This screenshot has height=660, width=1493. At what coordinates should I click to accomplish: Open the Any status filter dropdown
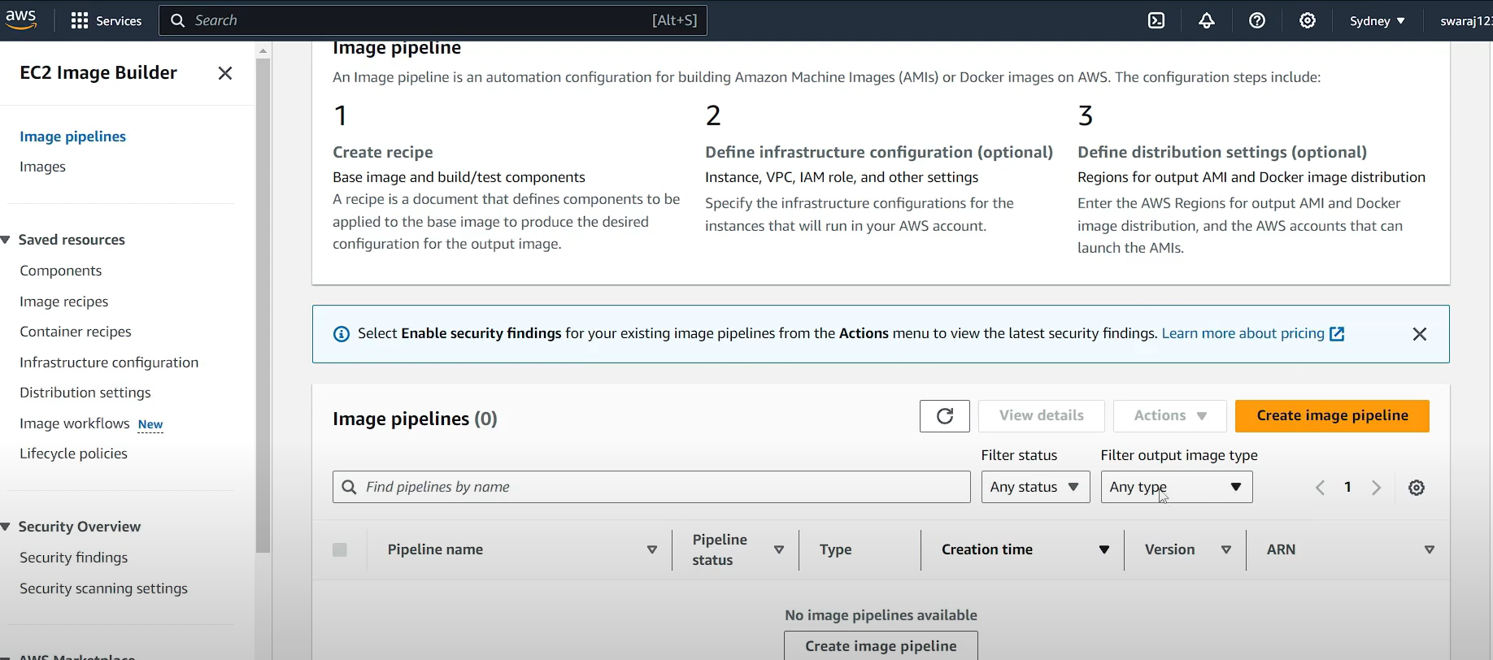coord(1035,487)
